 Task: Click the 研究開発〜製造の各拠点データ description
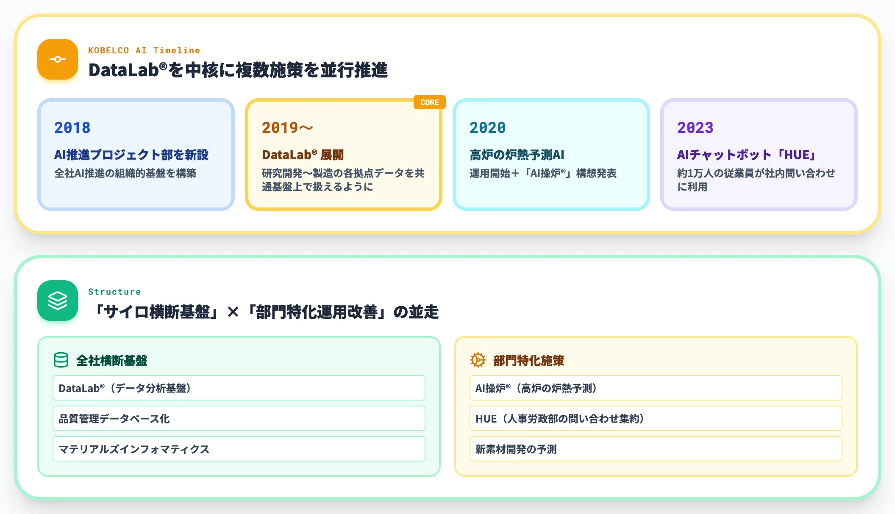click(x=343, y=180)
